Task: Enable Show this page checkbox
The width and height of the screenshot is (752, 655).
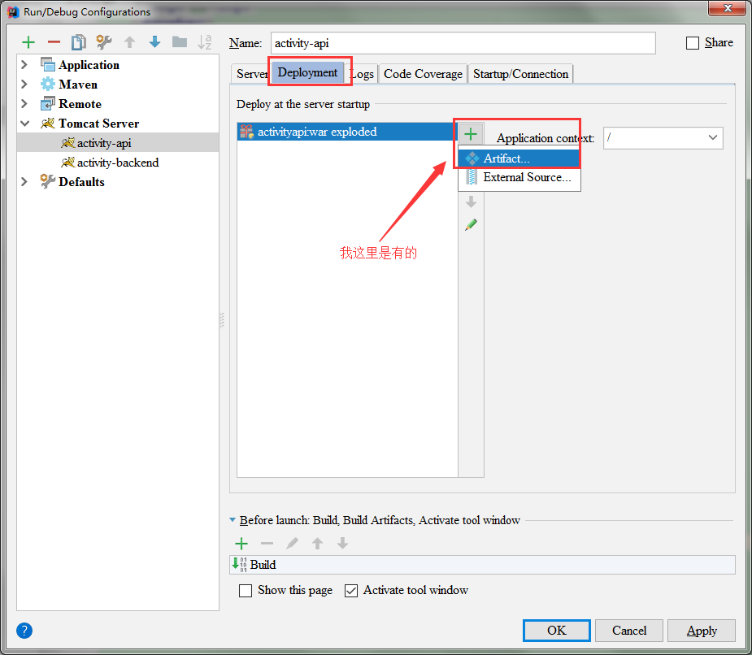Action: tap(246, 591)
